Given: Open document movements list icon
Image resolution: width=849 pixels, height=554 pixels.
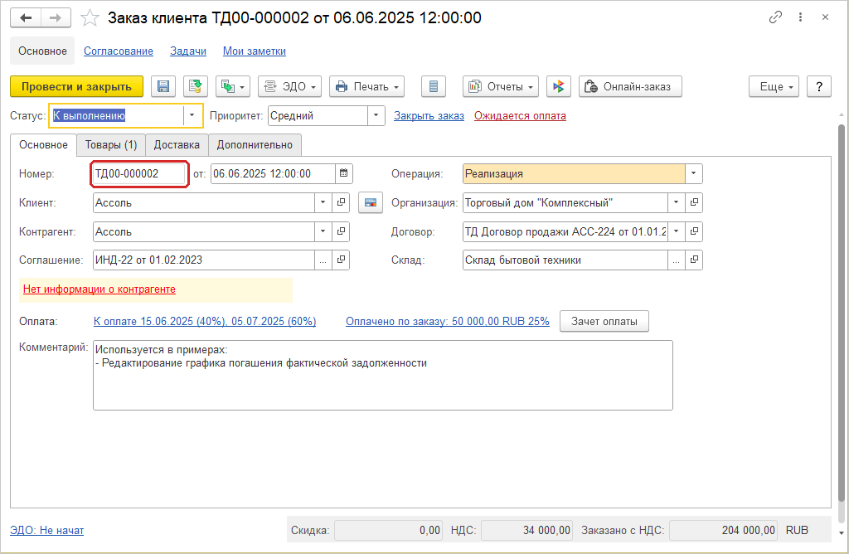Looking at the screenshot, I should (x=433, y=86).
